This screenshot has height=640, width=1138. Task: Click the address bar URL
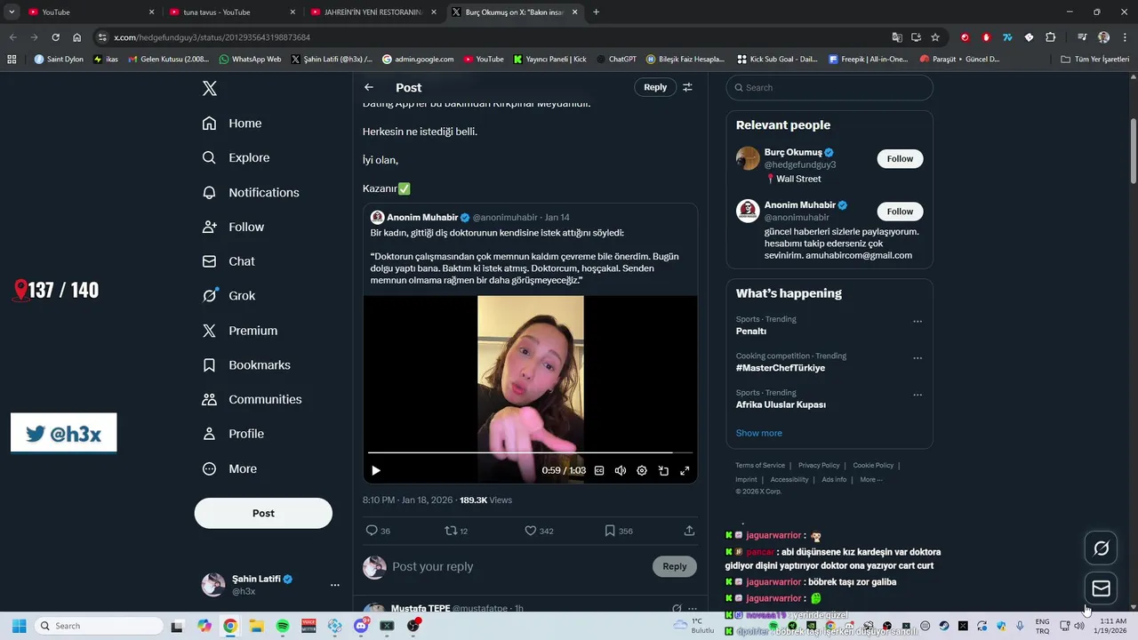pos(212,37)
